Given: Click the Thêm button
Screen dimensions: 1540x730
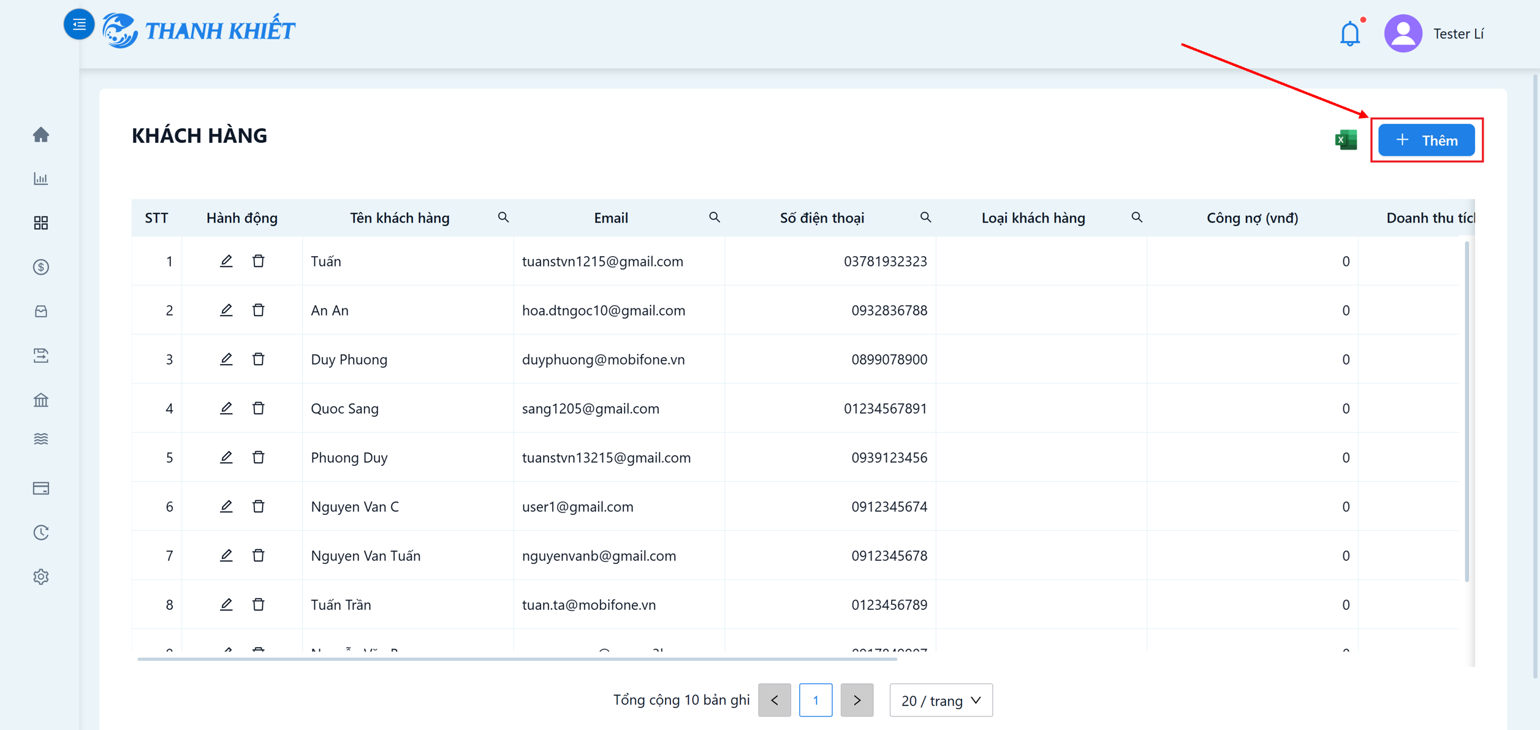Looking at the screenshot, I should point(1427,140).
